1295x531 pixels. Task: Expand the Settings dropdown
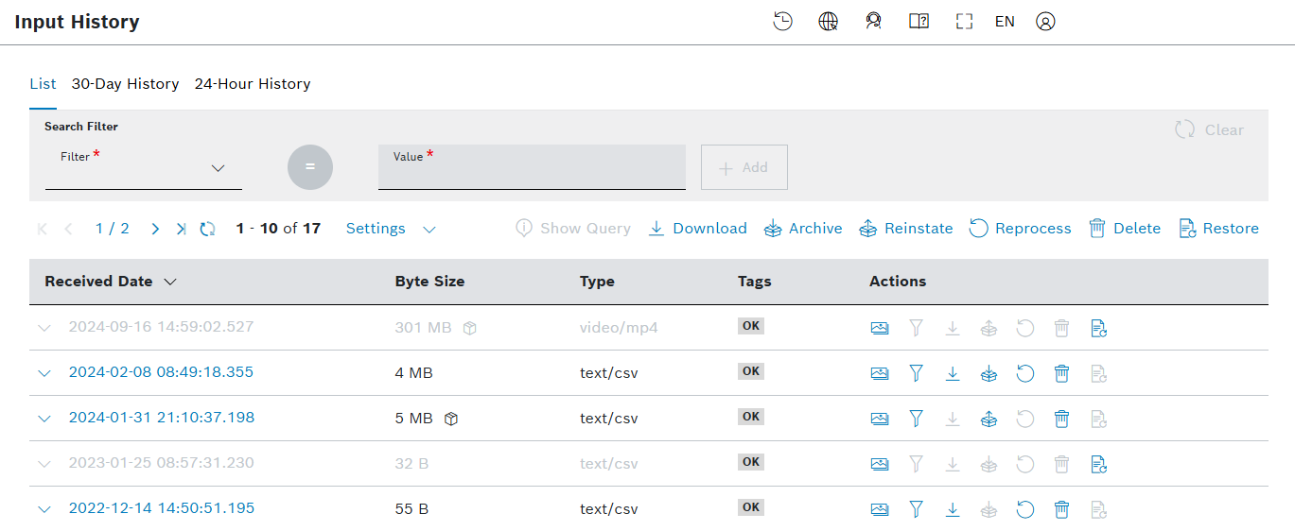coord(390,229)
